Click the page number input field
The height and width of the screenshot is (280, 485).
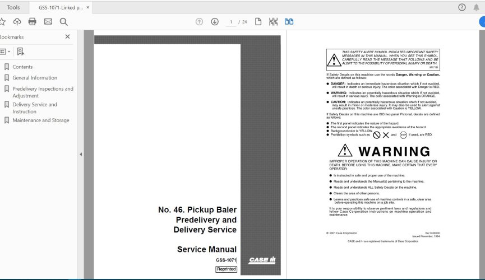pyautogui.click(x=231, y=22)
